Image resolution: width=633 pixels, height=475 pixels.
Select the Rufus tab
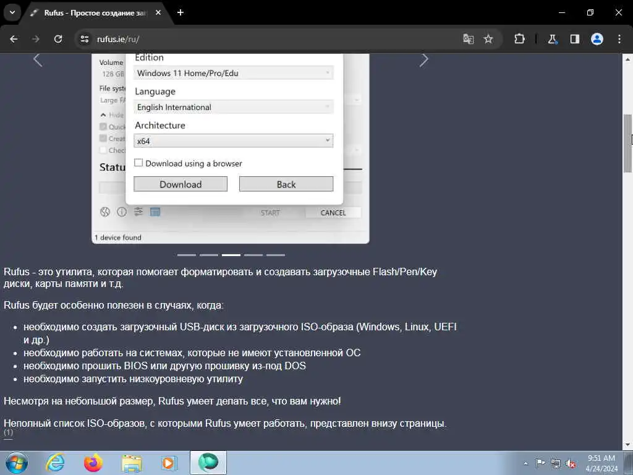pyautogui.click(x=95, y=13)
